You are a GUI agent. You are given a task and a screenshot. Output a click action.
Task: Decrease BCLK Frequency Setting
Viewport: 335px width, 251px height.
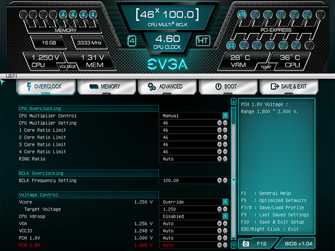click(x=225, y=181)
